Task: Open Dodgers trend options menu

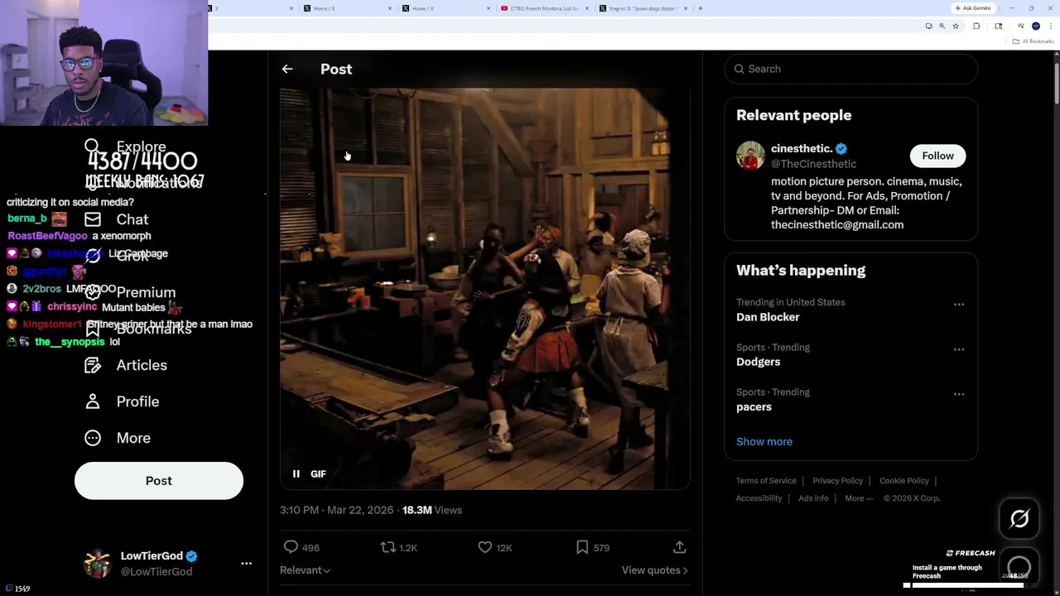Action: point(959,349)
